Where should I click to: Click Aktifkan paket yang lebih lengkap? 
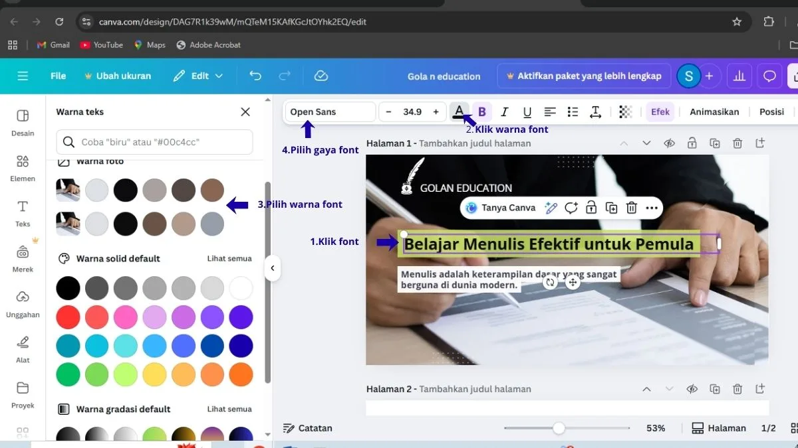point(583,76)
